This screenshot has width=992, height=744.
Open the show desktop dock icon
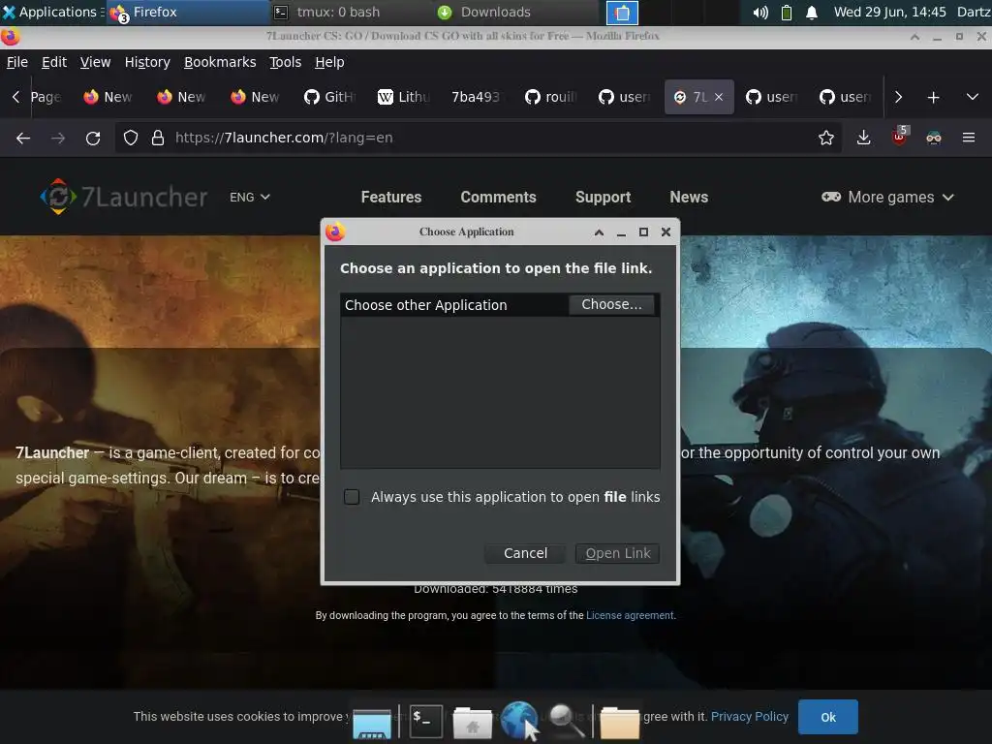[x=372, y=723]
